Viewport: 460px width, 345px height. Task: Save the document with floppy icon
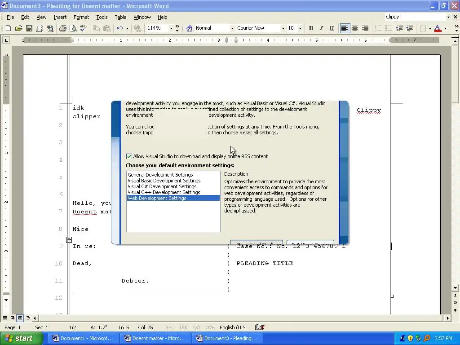click(29, 28)
